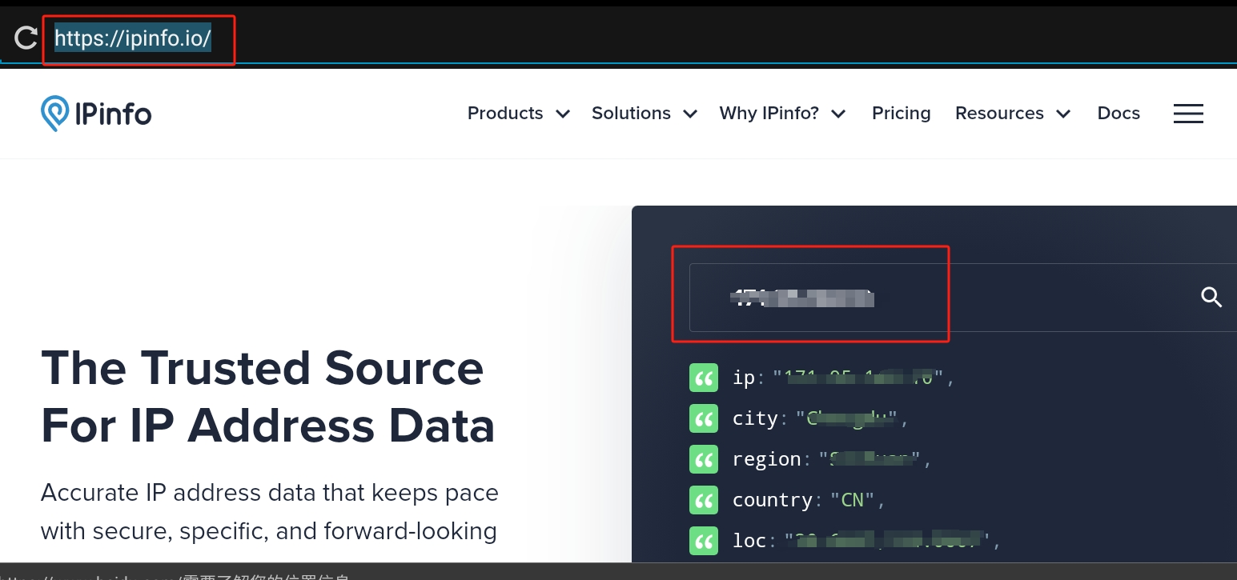Click the quote icon beside country field
This screenshot has height=580, width=1237.
point(704,500)
